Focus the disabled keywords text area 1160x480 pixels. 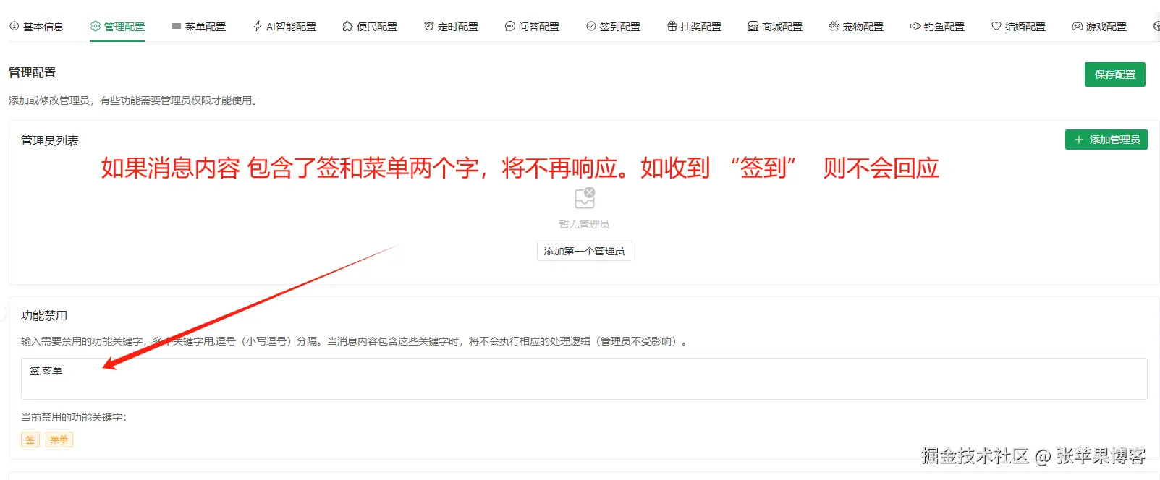point(583,379)
